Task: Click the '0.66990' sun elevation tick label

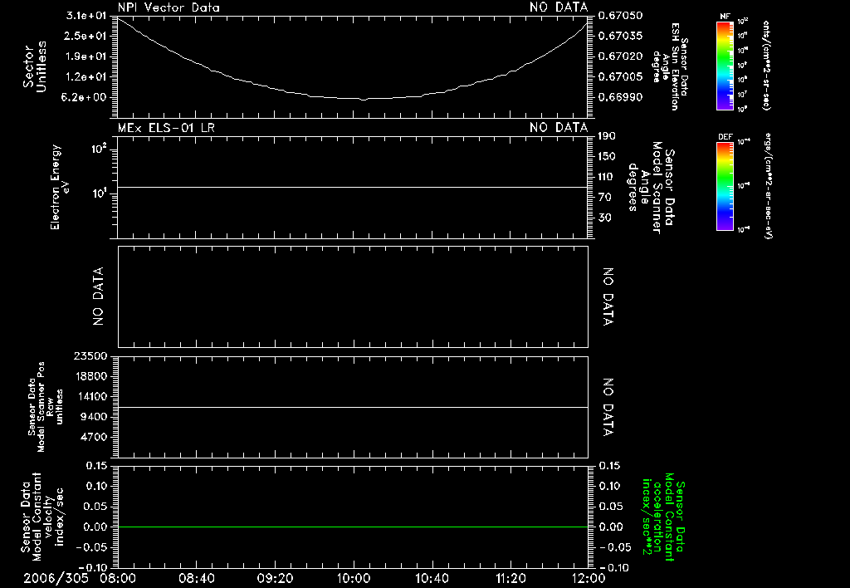Action: tap(620, 98)
